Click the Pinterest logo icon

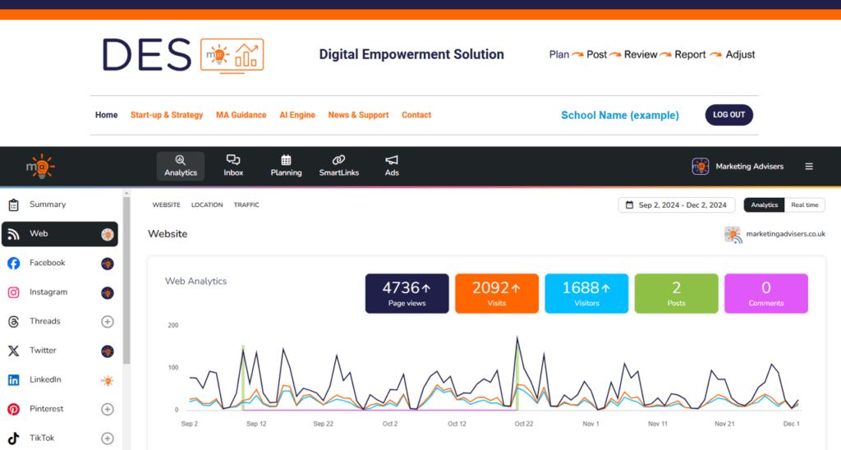(x=13, y=409)
